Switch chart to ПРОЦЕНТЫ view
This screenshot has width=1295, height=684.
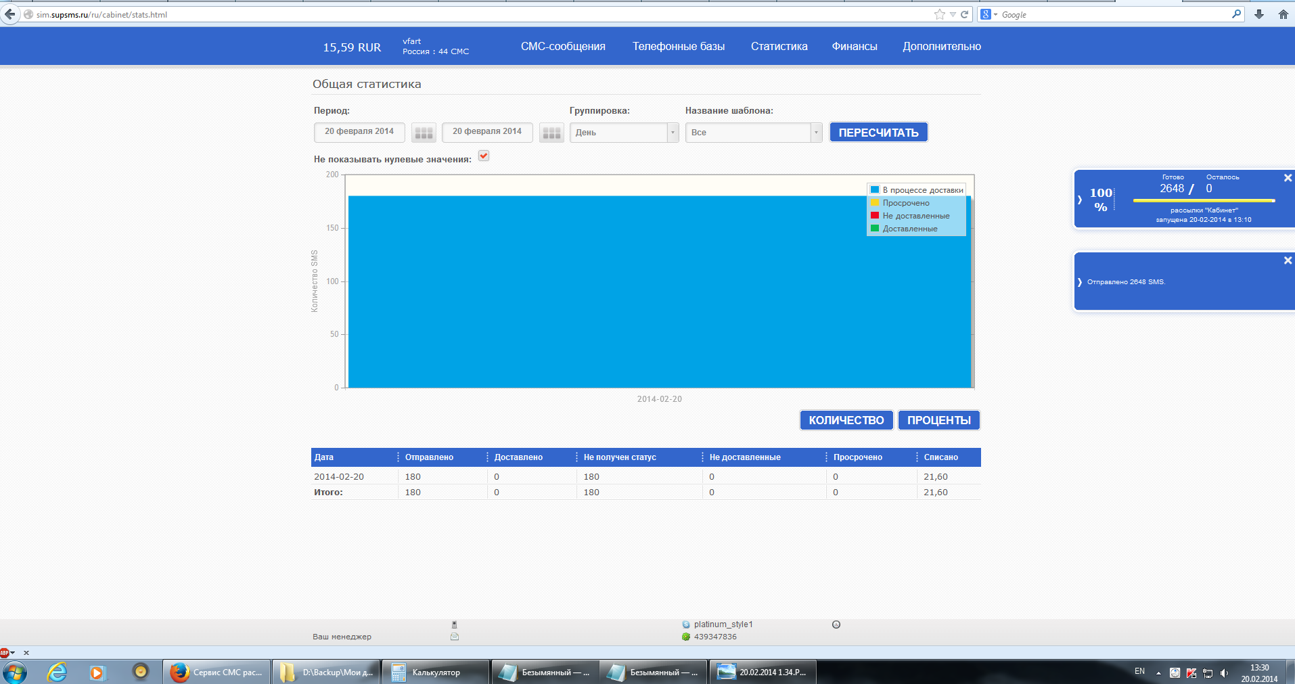coord(938,420)
